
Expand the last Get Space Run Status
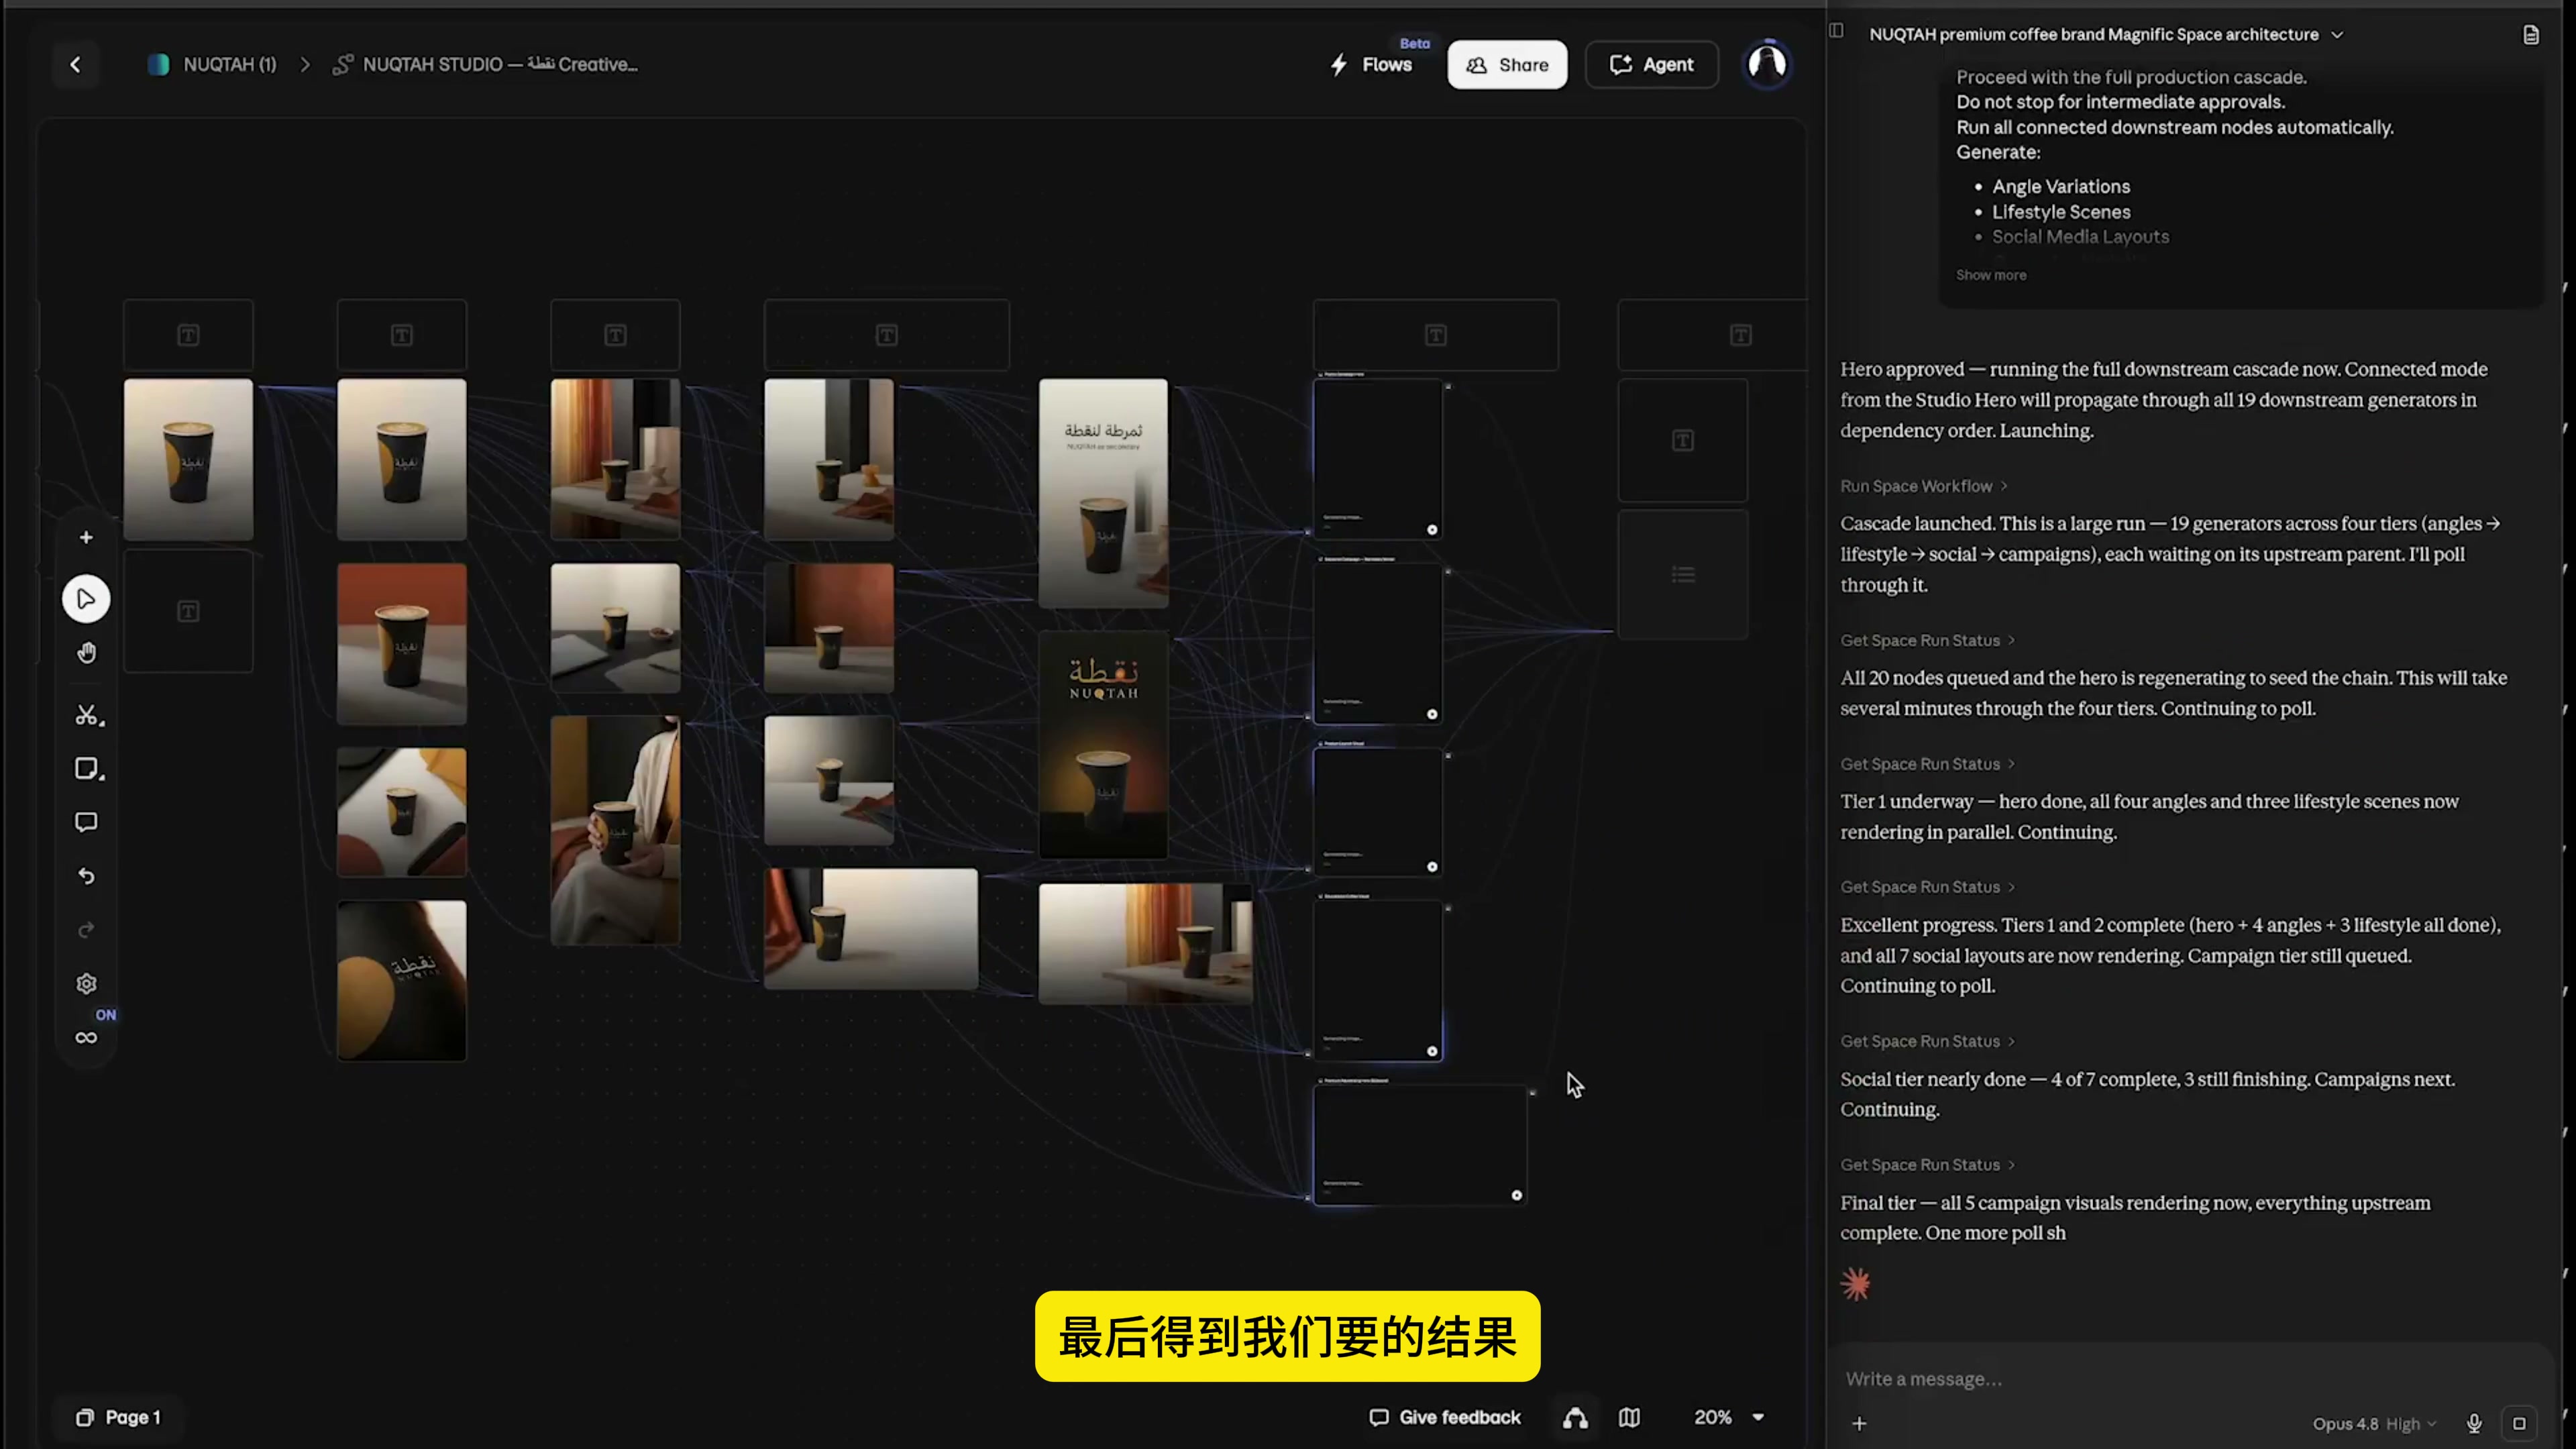[1927, 1164]
